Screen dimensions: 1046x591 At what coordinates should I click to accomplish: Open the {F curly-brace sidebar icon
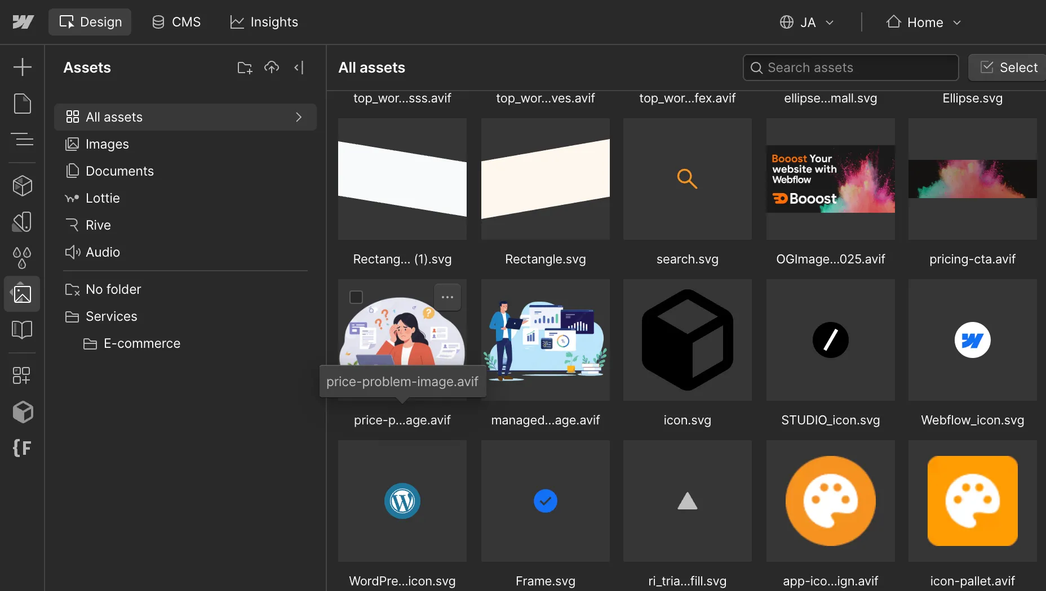[x=23, y=448]
